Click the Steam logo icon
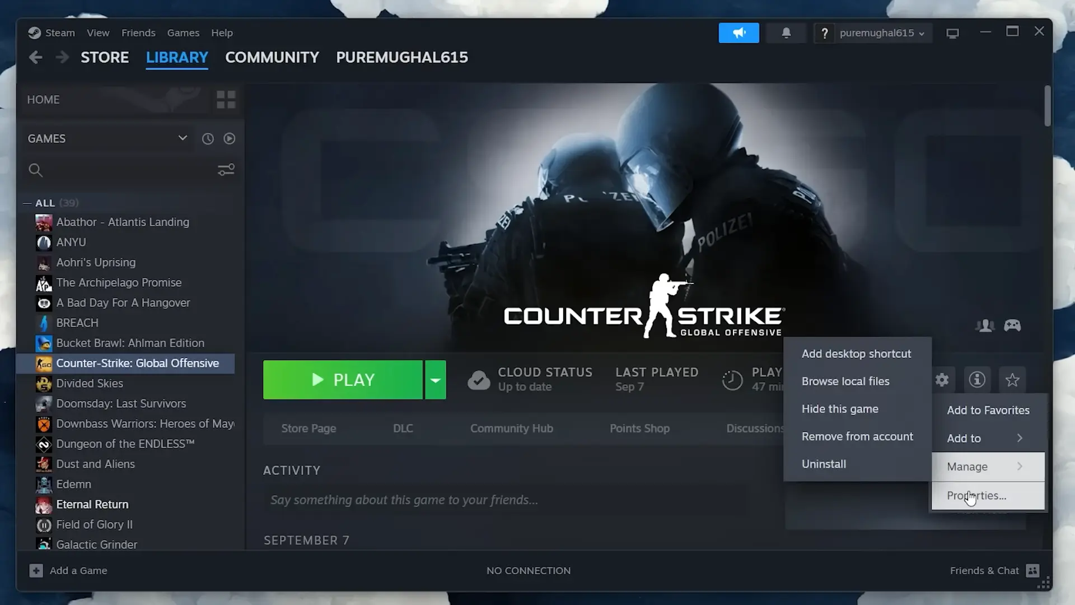This screenshot has width=1075, height=605. point(34,33)
